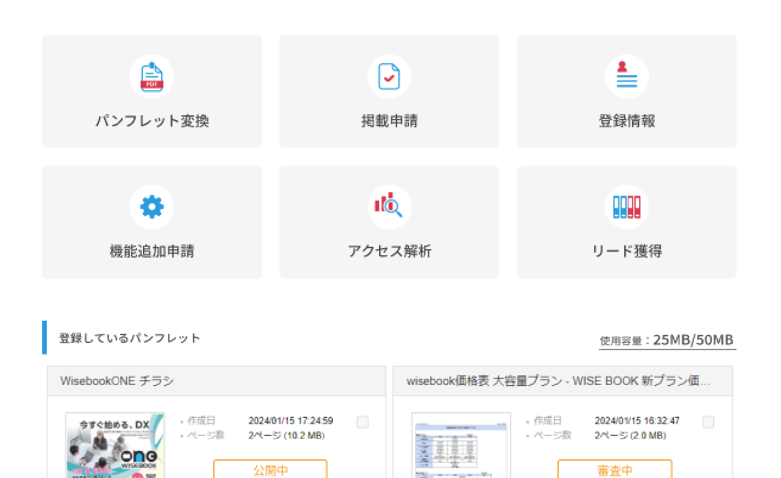Choose the リード獲得 text label

627,251
